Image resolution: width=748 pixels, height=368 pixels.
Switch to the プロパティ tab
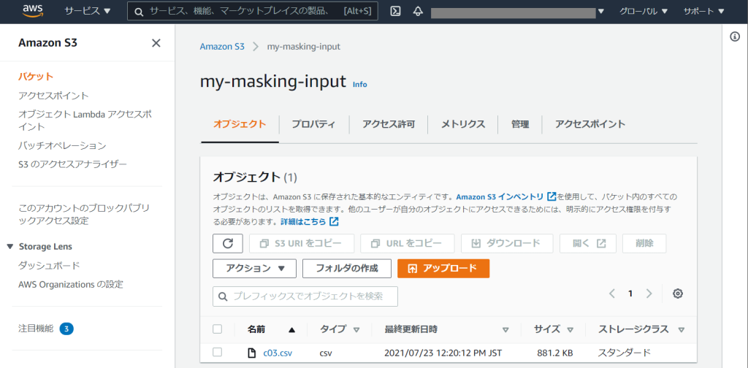coord(313,124)
